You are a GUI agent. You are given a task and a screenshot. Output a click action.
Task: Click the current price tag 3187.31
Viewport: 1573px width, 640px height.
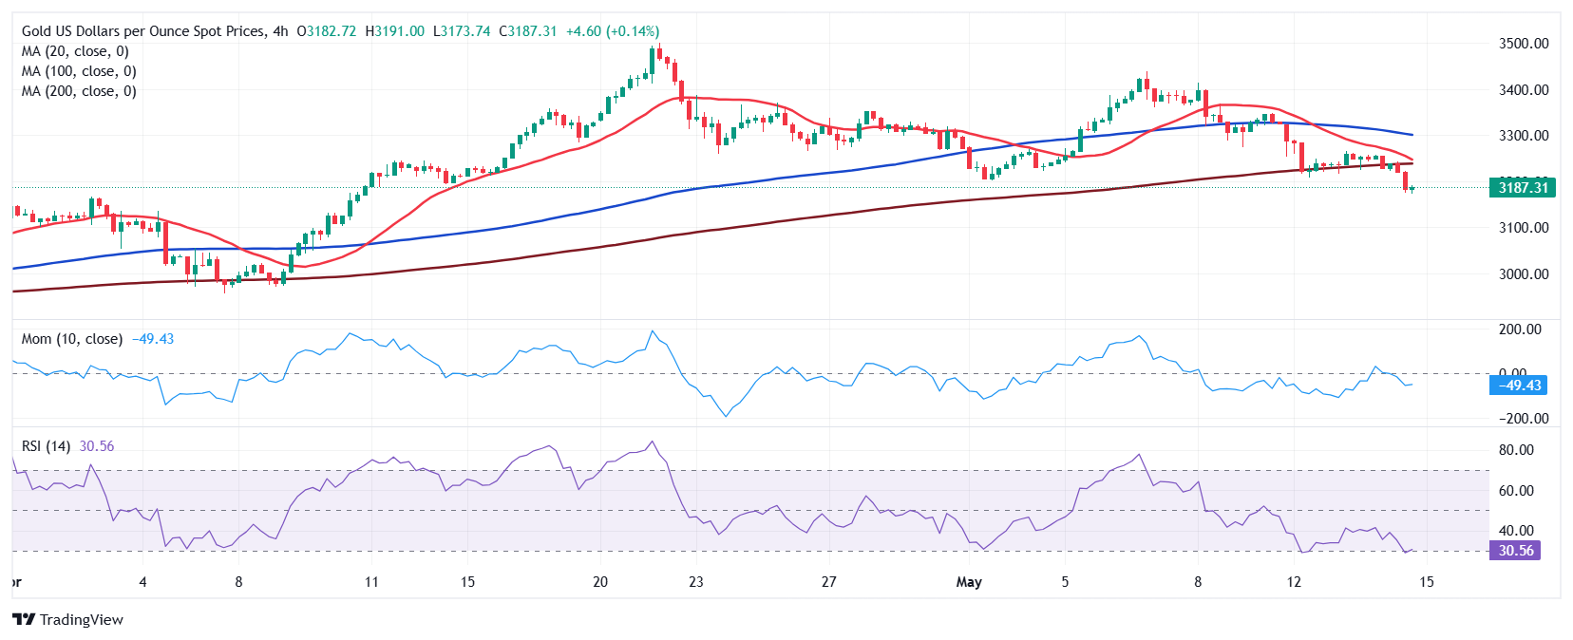click(1523, 187)
